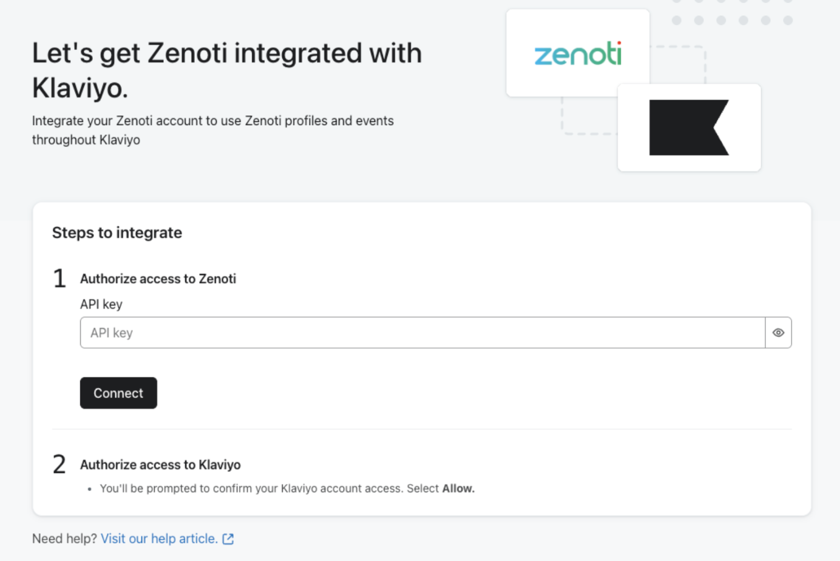Click the integration description paragraph
Viewport: 840px width, 561px height.
tap(212, 130)
